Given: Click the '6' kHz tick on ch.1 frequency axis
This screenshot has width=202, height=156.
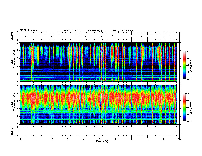Looking at the screenshot, I should click(18, 59).
